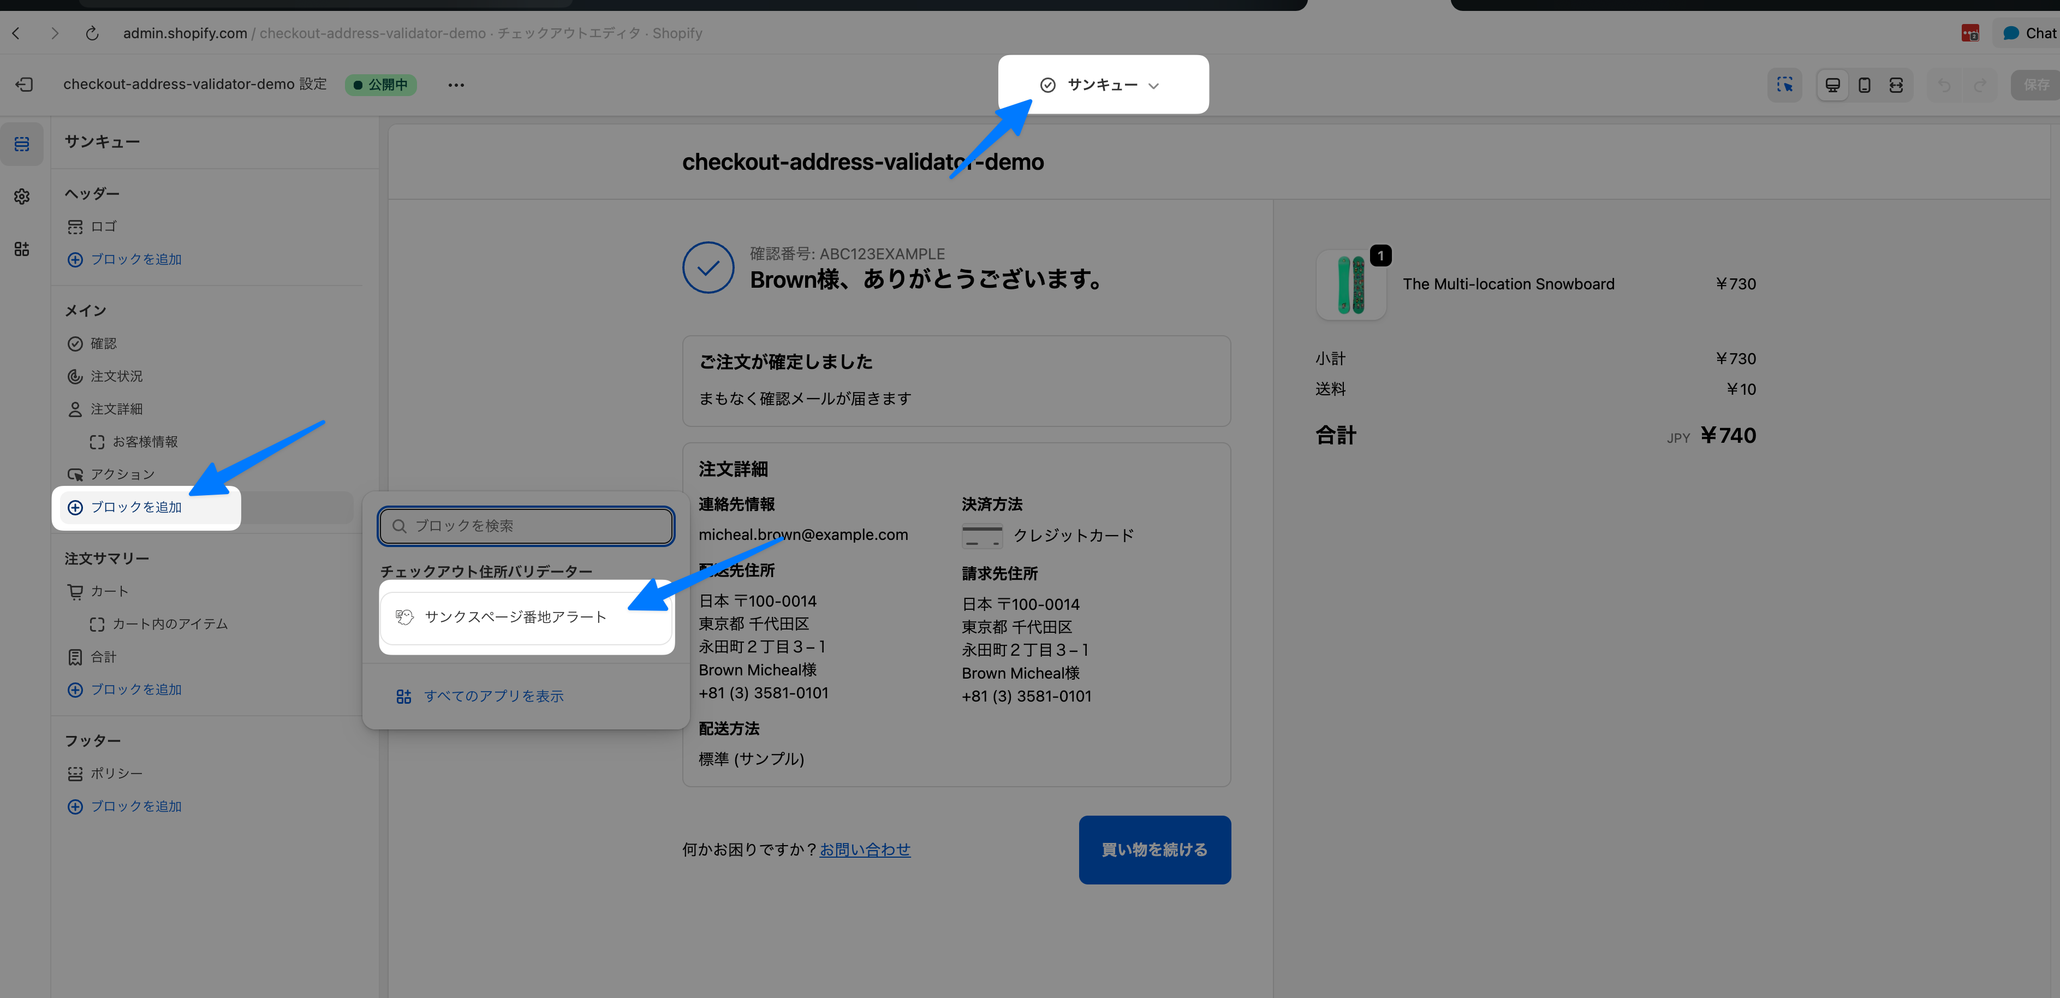This screenshot has height=998, width=2060.
Task: Click the fullscreen width preview icon
Action: 1896,85
